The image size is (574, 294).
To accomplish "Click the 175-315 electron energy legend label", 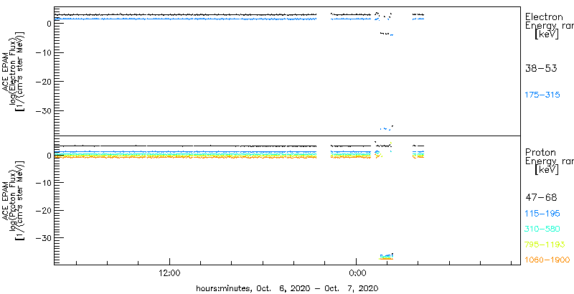I will click(542, 95).
